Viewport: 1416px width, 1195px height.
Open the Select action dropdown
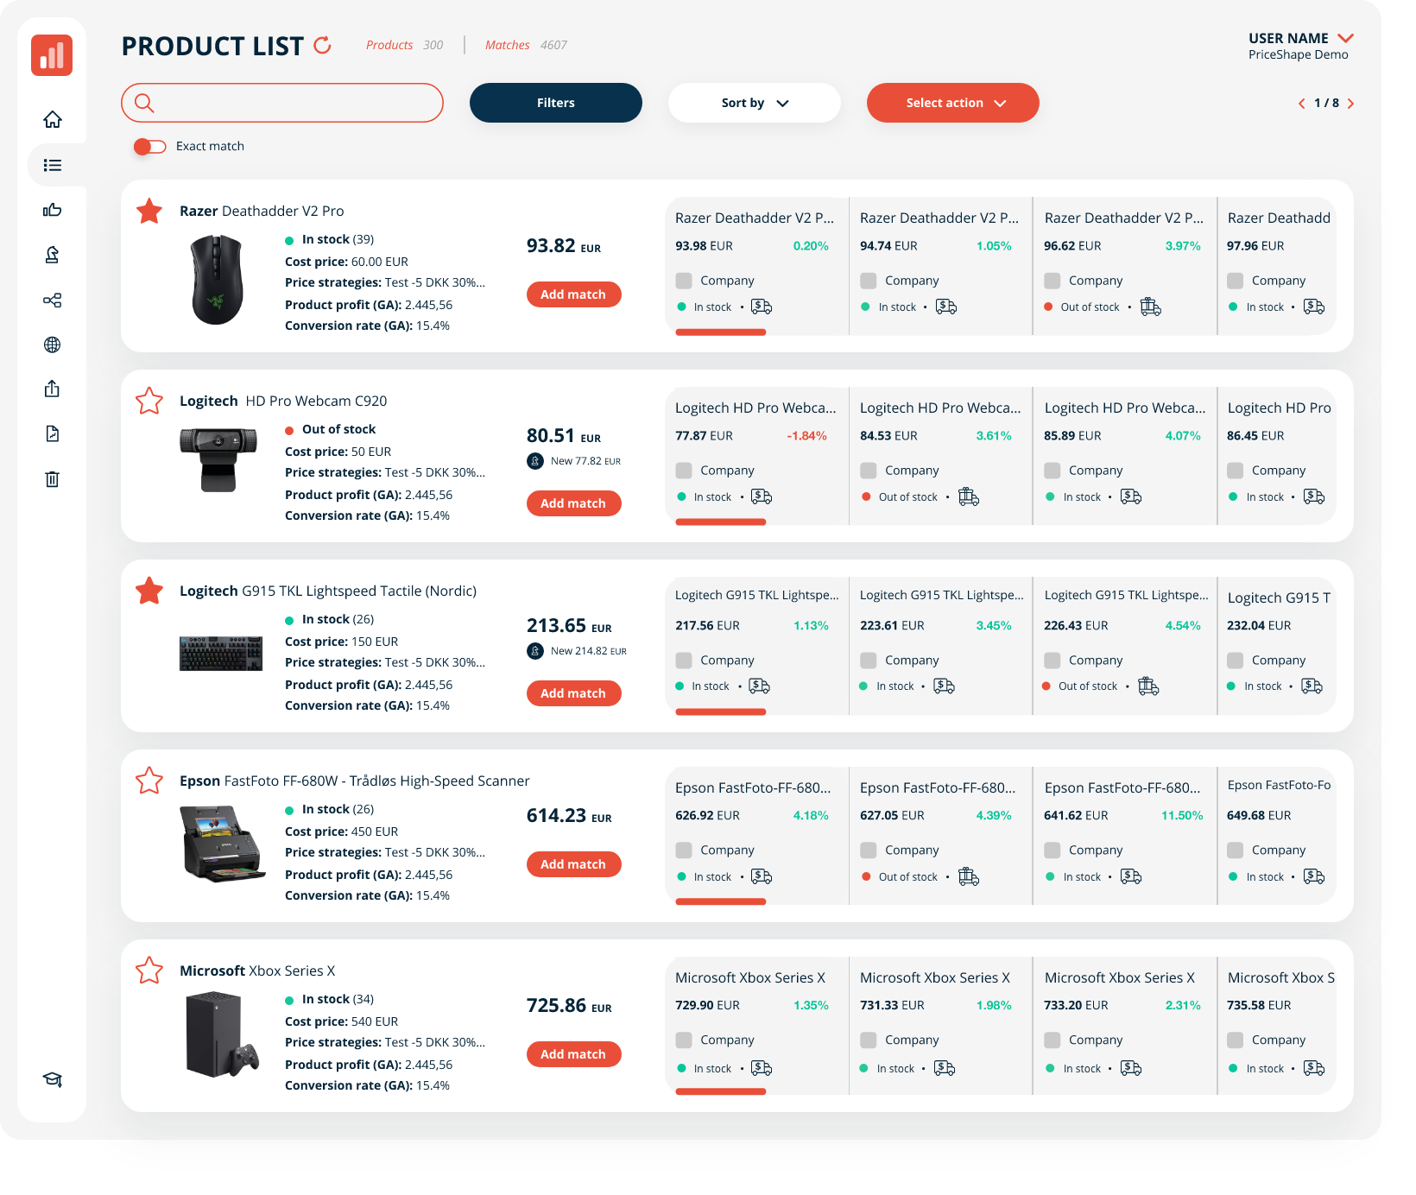[x=953, y=103]
